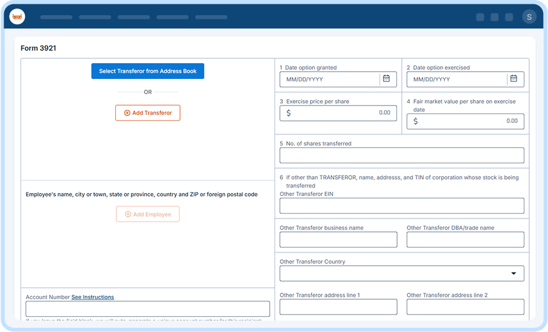Click Select Transferor from Address Book
This screenshot has width=548, height=332.
(x=148, y=71)
